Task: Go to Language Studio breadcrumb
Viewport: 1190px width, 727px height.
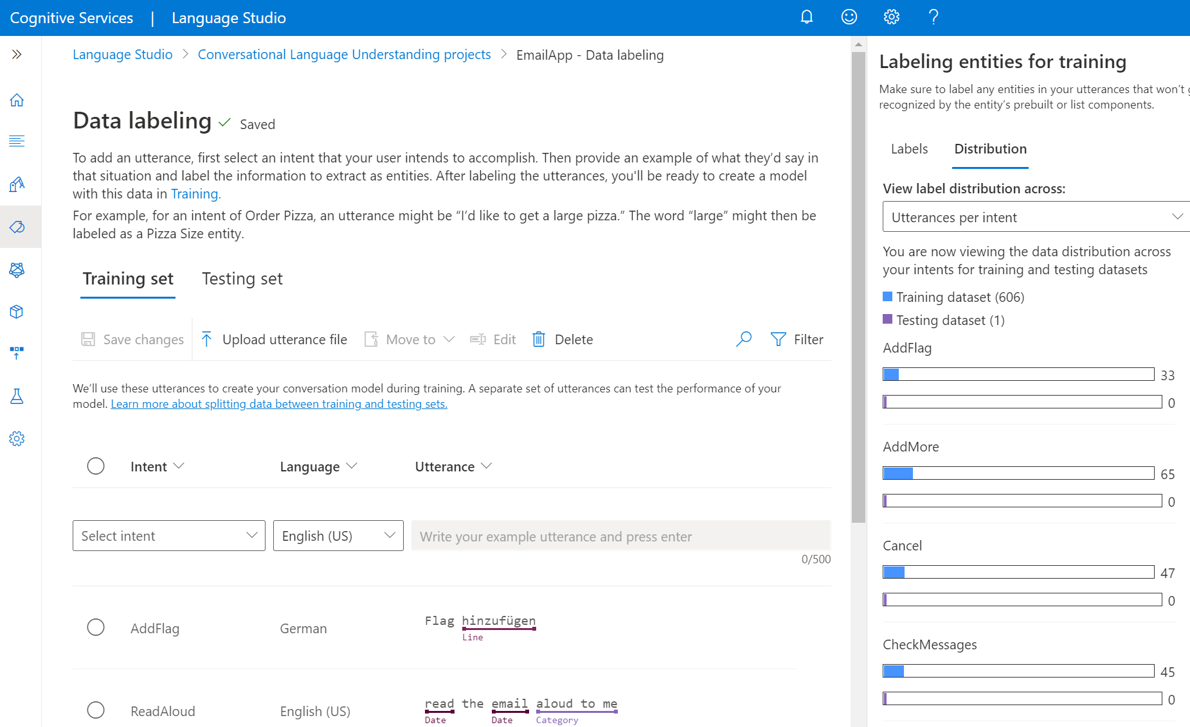Action: 123,55
